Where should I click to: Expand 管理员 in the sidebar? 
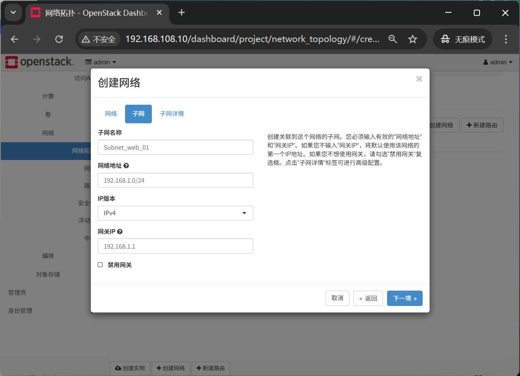[x=17, y=292]
